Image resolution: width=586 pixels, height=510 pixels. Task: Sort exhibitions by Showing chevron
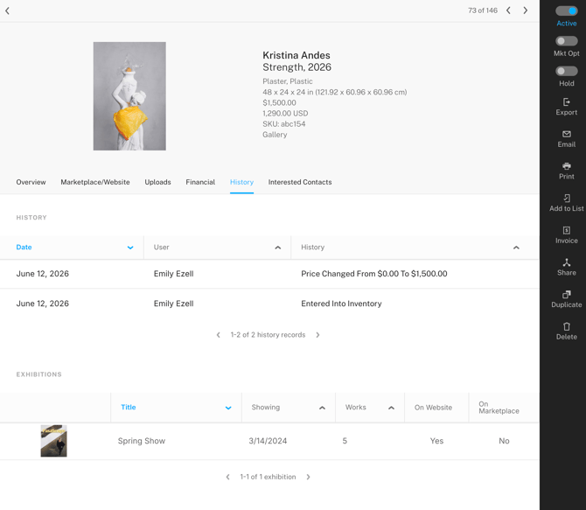(x=322, y=408)
